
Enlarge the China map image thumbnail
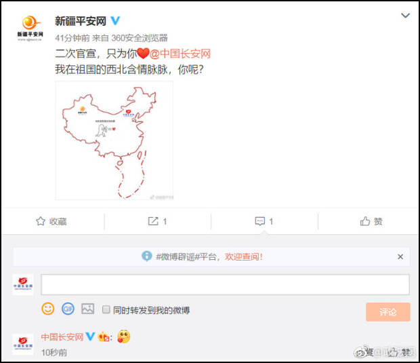click(114, 140)
